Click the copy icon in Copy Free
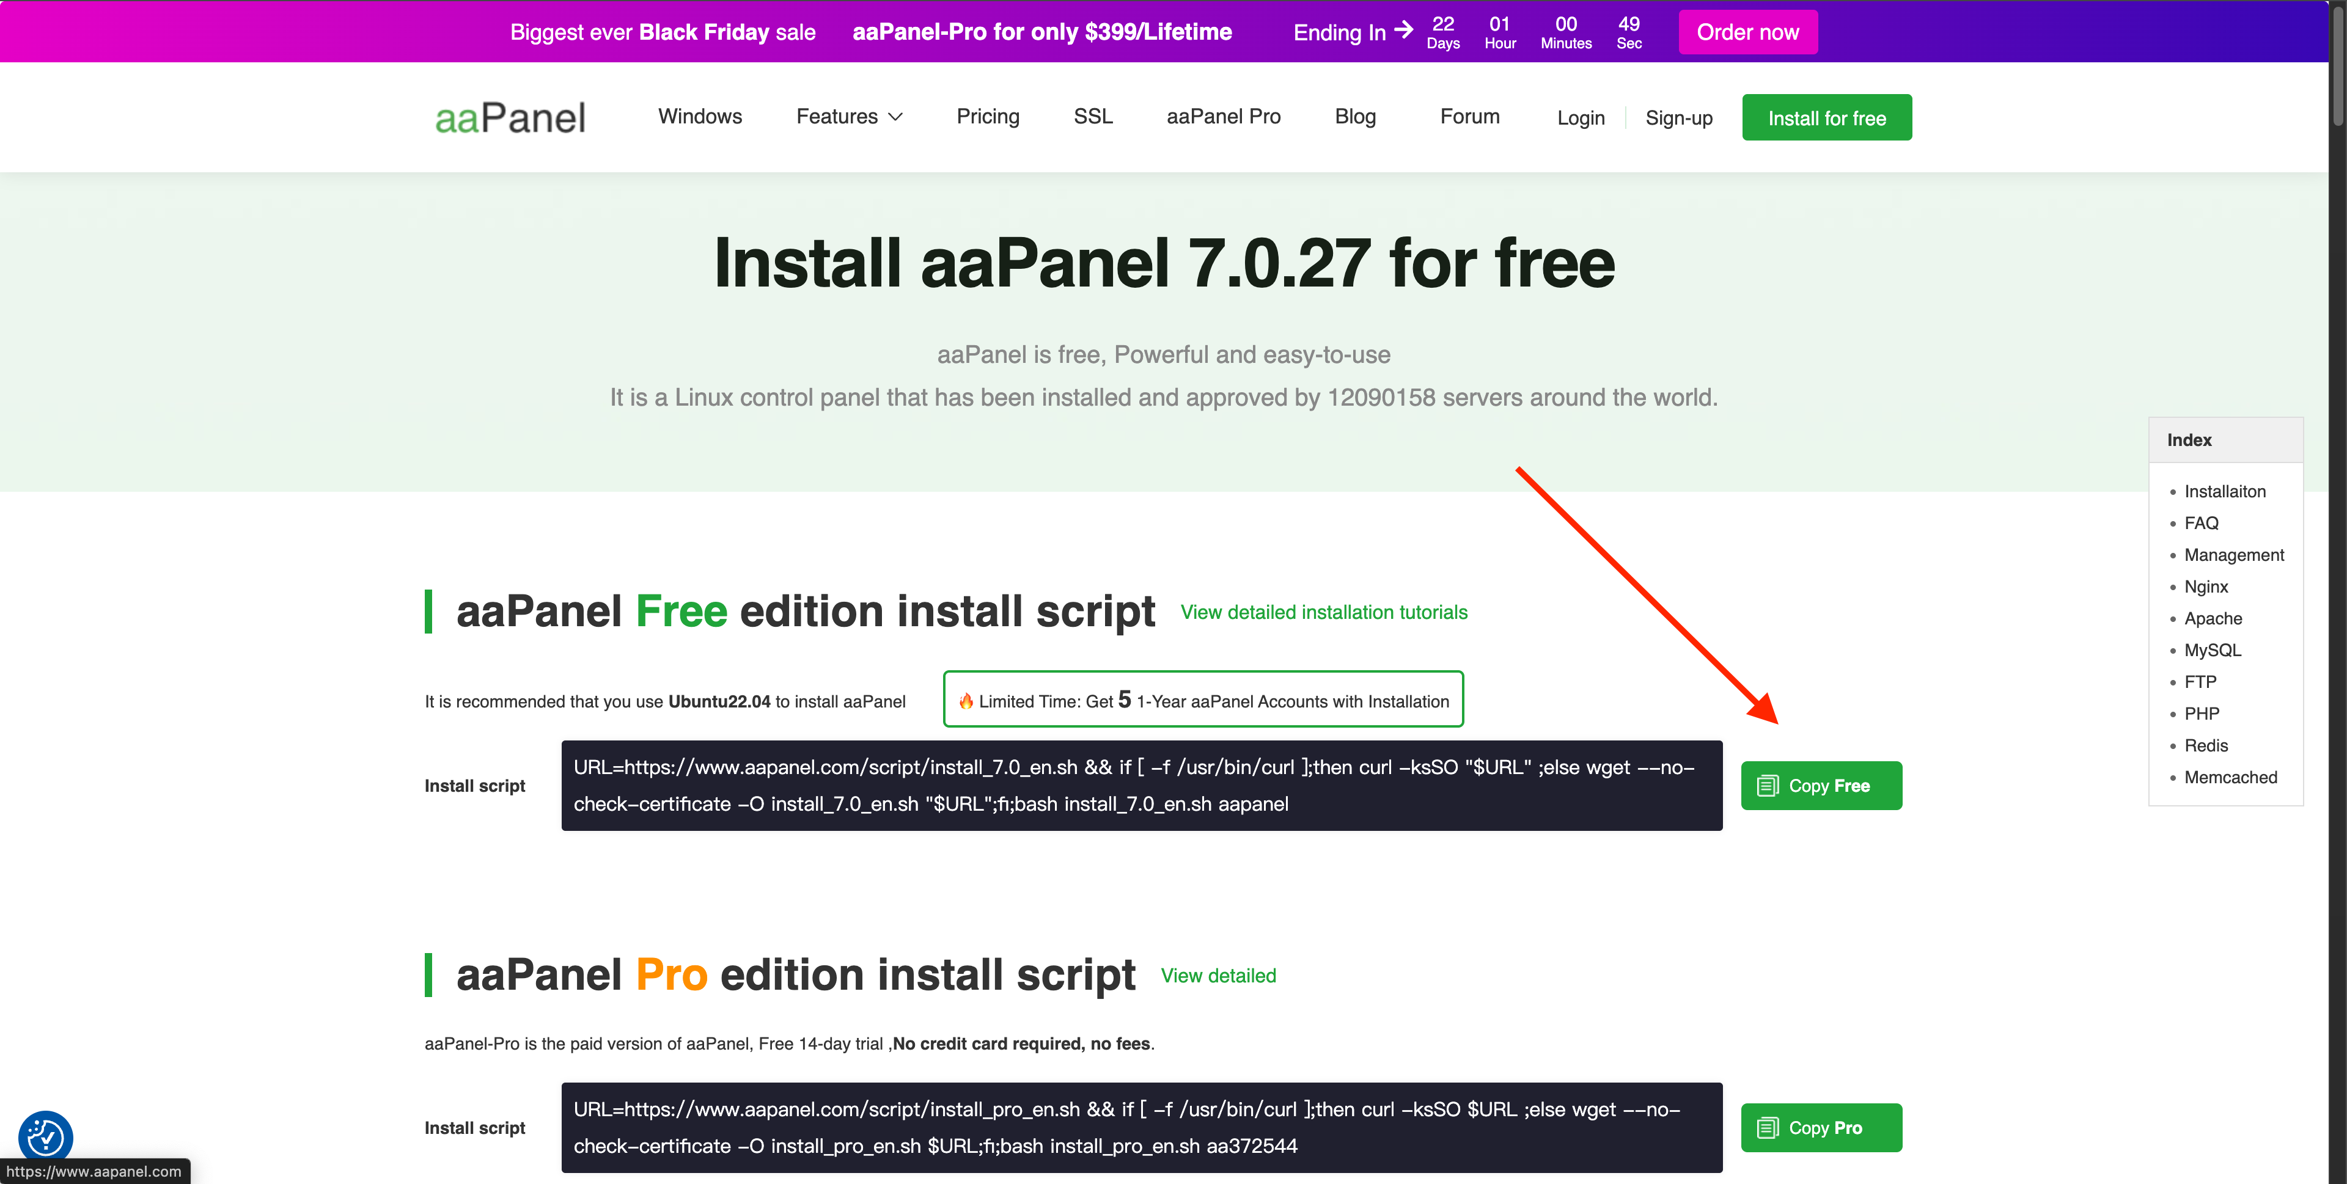Screen dimensions: 2347x1184 coord(1768,785)
